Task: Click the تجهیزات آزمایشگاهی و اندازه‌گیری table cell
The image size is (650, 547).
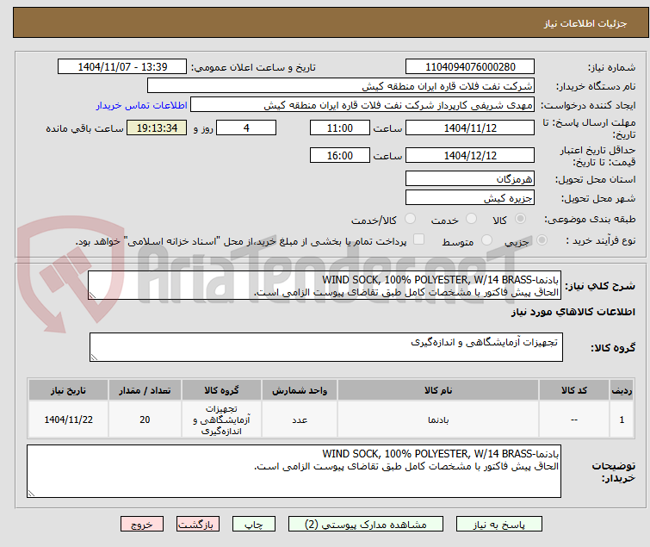Action: (221, 420)
